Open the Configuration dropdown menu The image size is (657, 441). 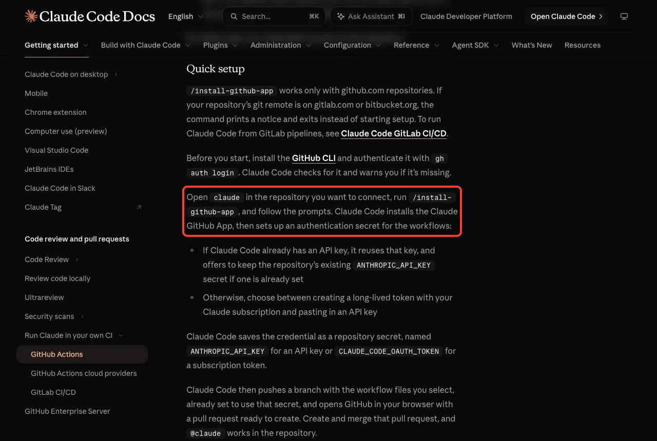(x=352, y=45)
